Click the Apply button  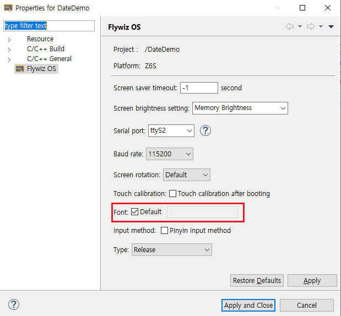312,280
